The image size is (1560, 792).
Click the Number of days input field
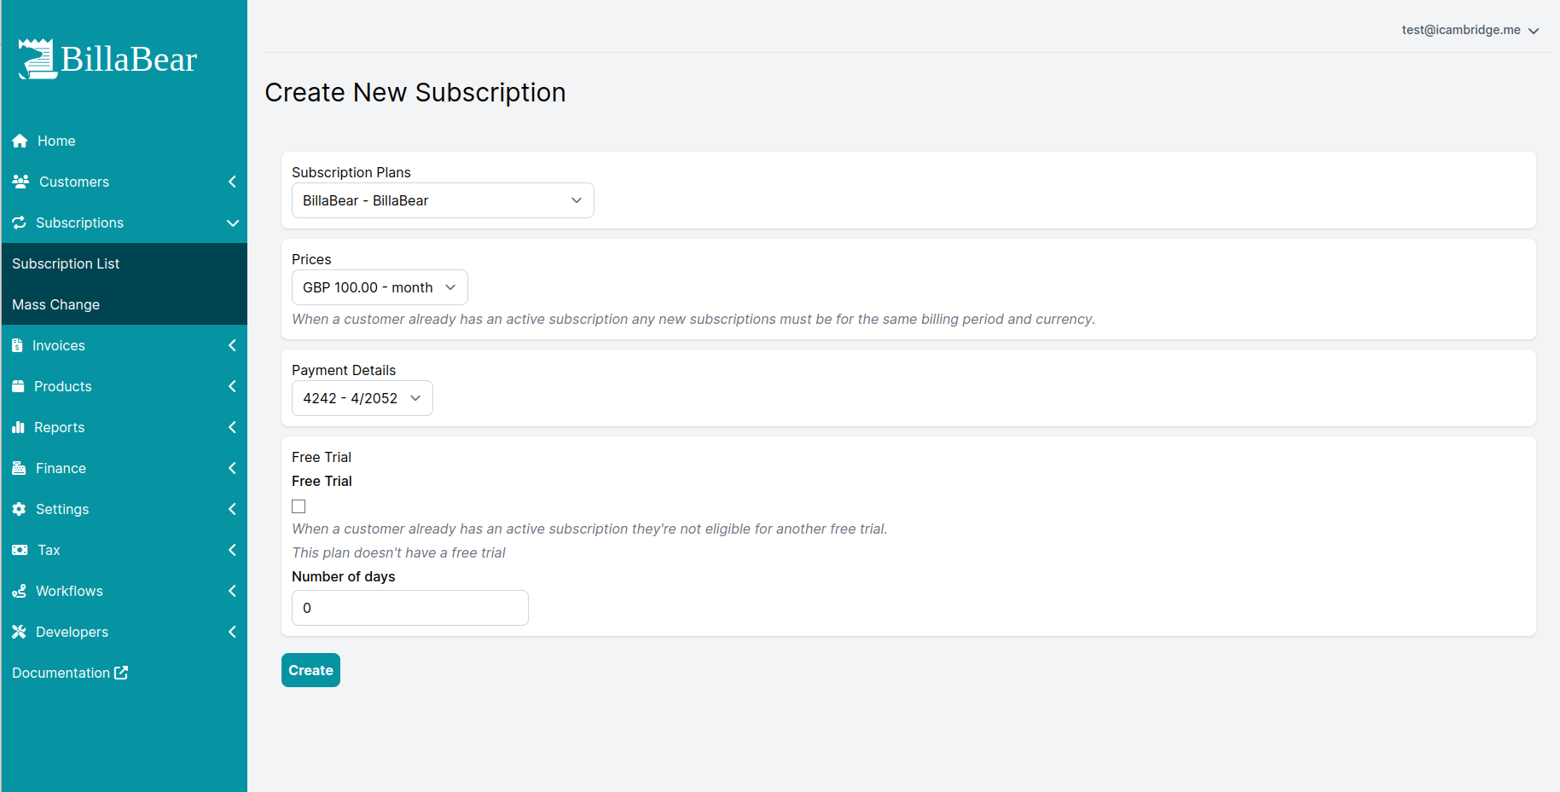(410, 608)
